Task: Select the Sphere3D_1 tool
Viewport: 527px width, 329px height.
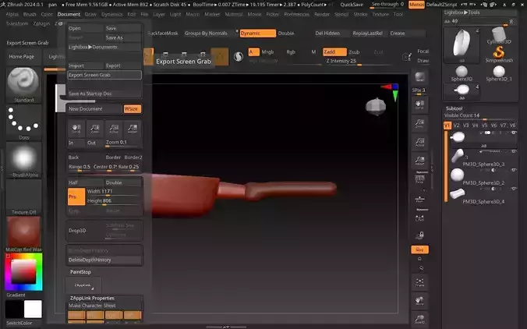Action: click(x=499, y=73)
